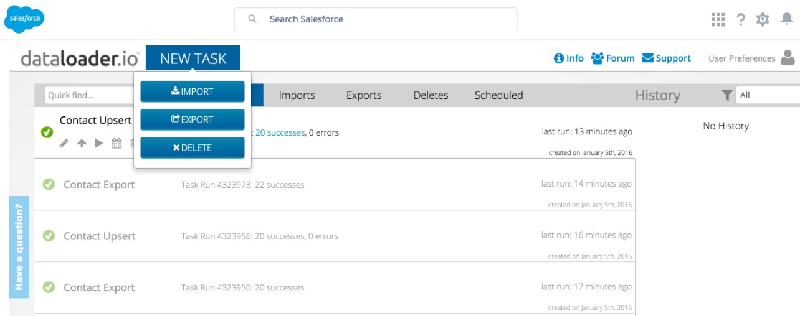
Task: Click the edit pencil icon under Contact Upsert
Action: coord(64,144)
